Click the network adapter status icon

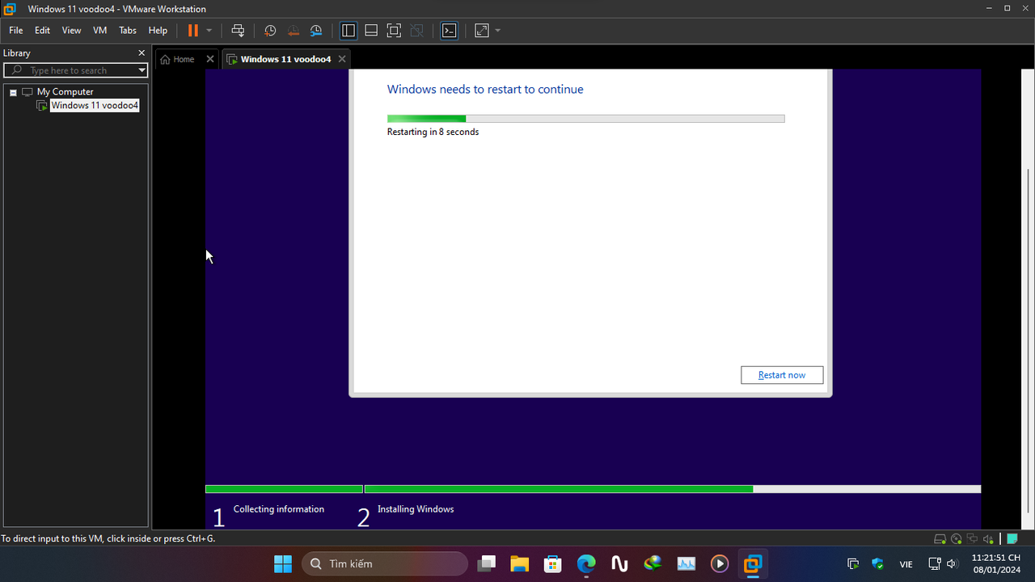tap(971, 538)
